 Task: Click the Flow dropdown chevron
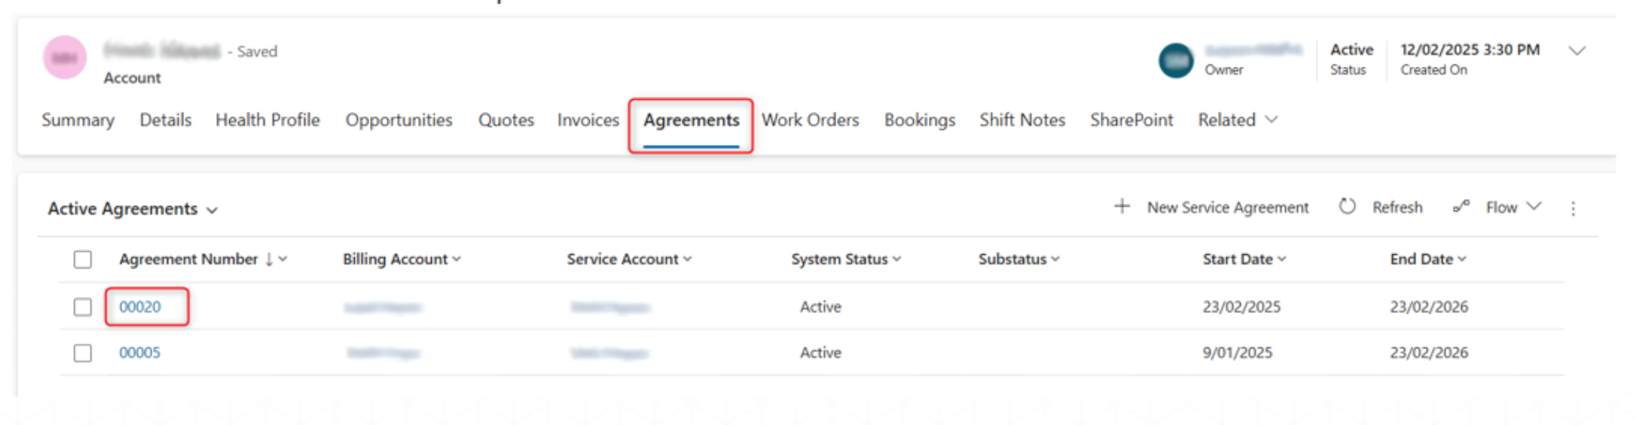tap(1534, 207)
